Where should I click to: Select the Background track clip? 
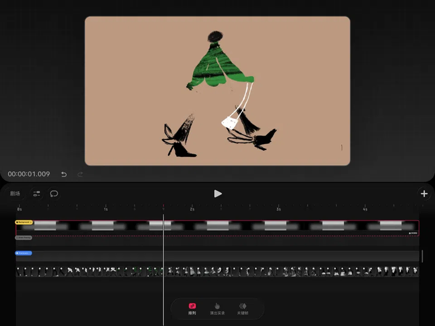point(217,228)
